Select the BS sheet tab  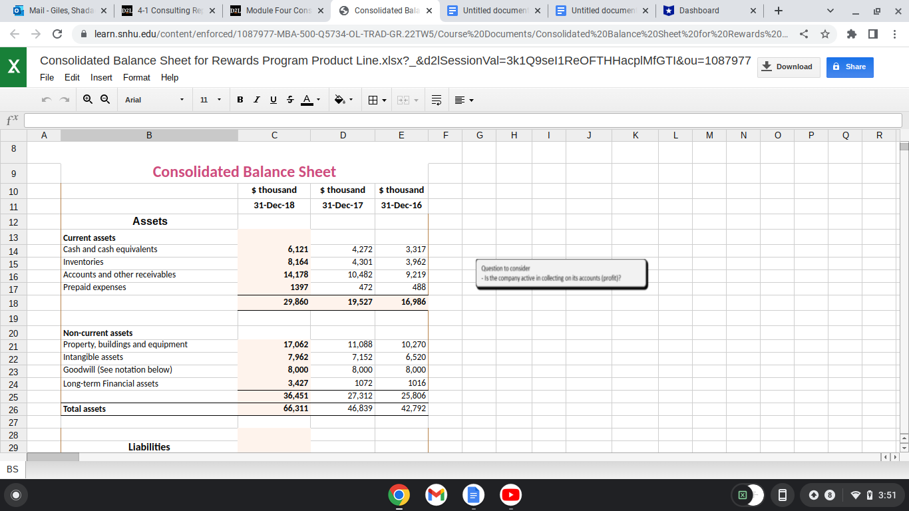click(13, 469)
